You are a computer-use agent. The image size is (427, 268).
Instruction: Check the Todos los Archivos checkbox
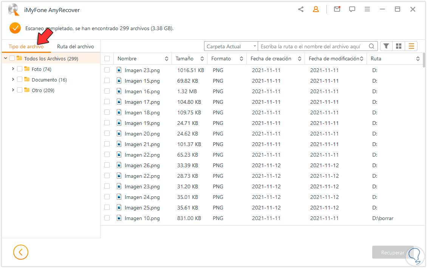pyautogui.click(x=12, y=59)
